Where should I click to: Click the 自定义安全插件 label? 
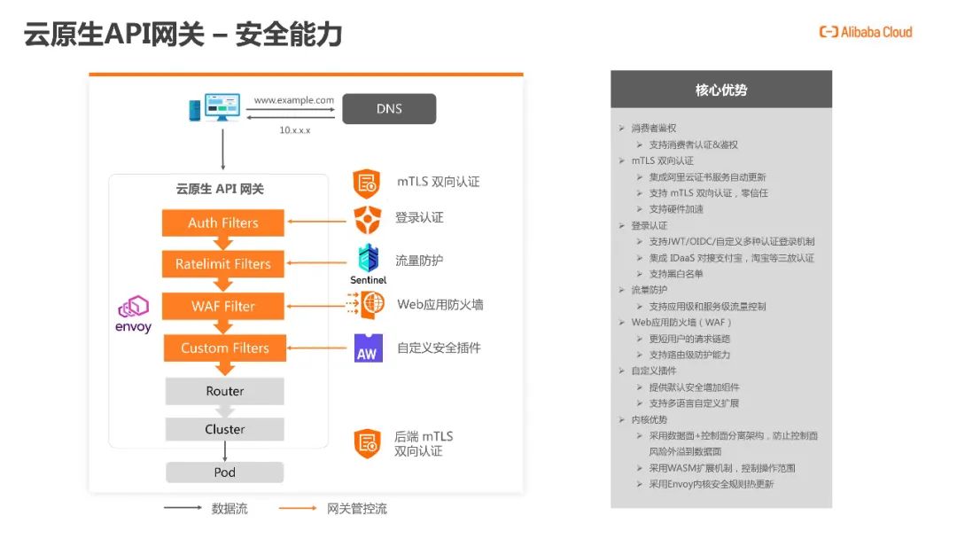(439, 348)
